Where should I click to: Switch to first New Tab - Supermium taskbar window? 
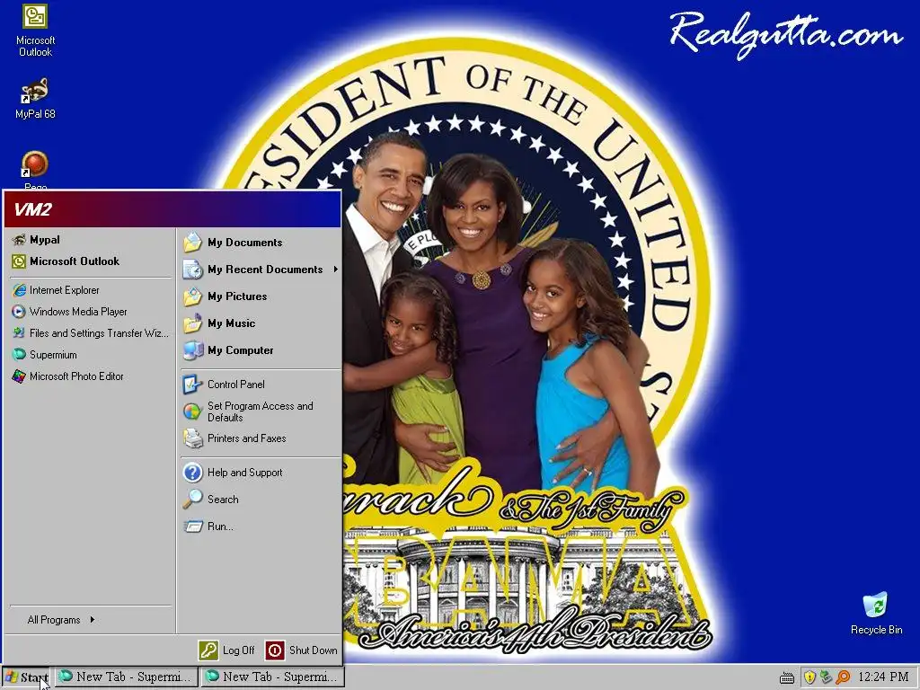tap(126, 677)
